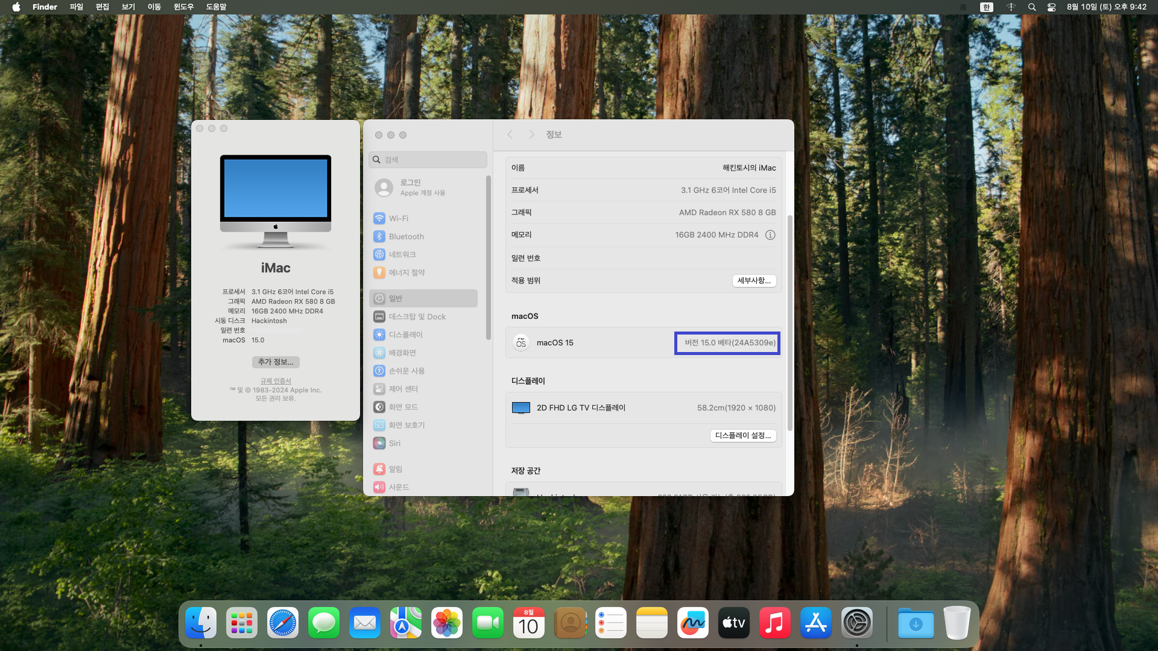Open Downloads folder in the Dock
Viewport: 1158px width, 651px height.
coord(916,623)
